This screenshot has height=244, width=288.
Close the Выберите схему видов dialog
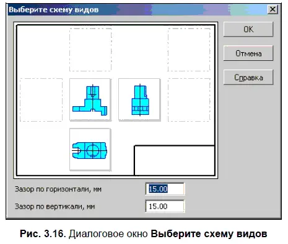(273, 9)
